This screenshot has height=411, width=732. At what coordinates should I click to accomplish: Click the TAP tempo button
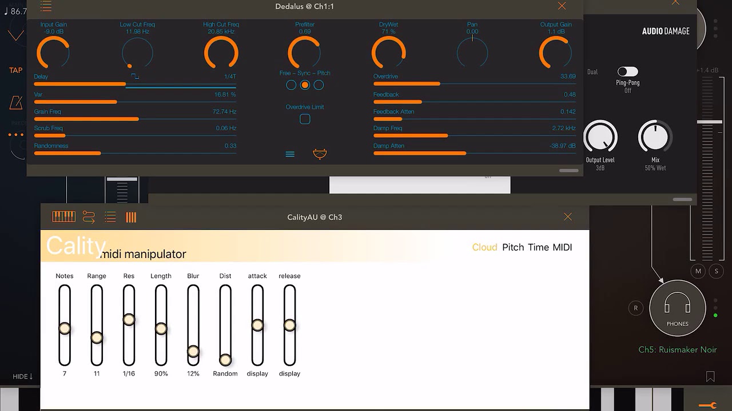click(15, 70)
